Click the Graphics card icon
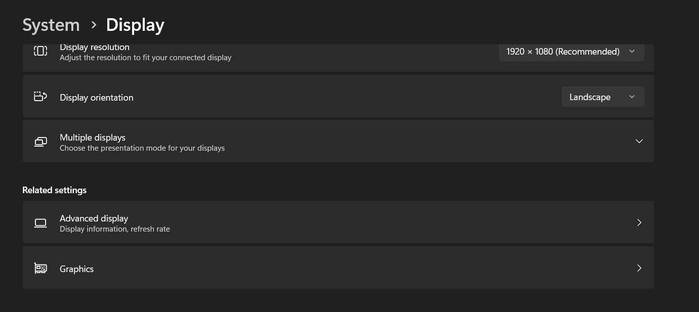The width and height of the screenshot is (699, 312). pos(40,268)
